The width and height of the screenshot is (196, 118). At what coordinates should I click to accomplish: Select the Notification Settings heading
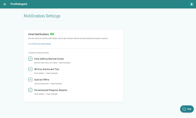click(x=42, y=16)
